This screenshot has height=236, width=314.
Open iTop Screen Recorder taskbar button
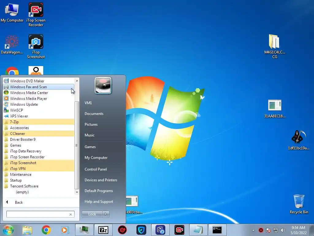pyautogui.click(x=179, y=230)
